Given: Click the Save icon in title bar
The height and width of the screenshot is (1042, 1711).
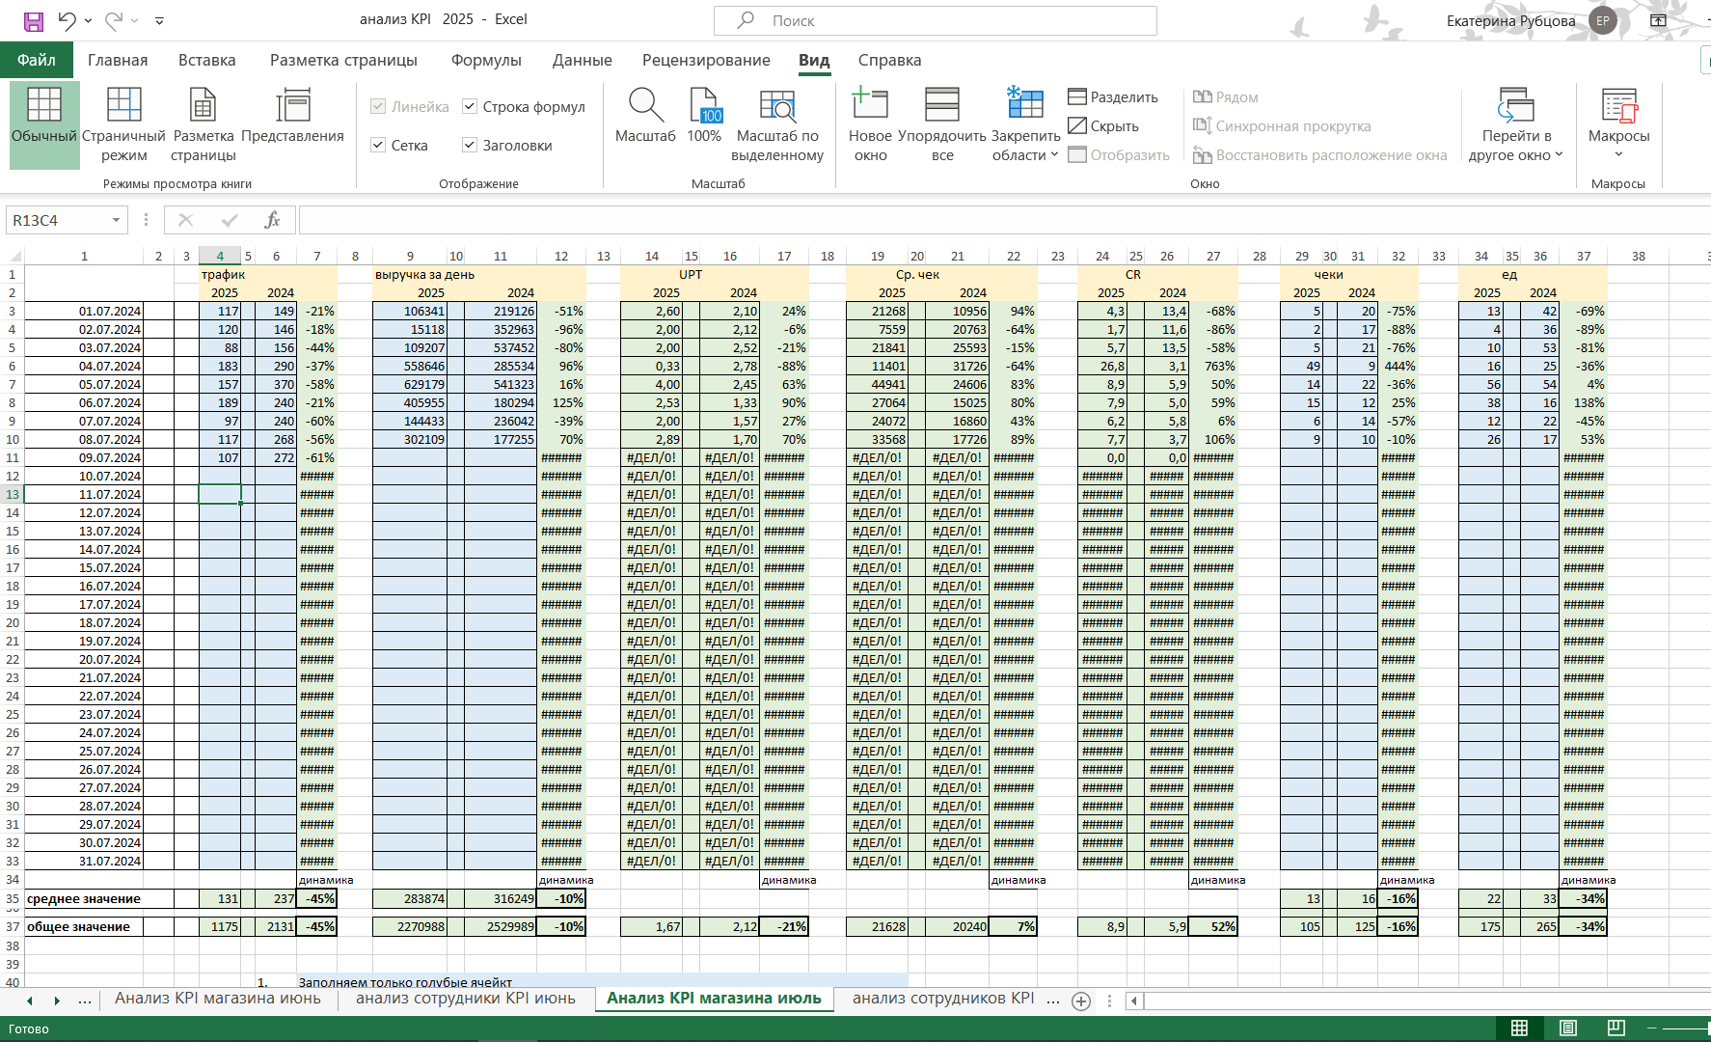Looking at the screenshot, I should [34, 20].
